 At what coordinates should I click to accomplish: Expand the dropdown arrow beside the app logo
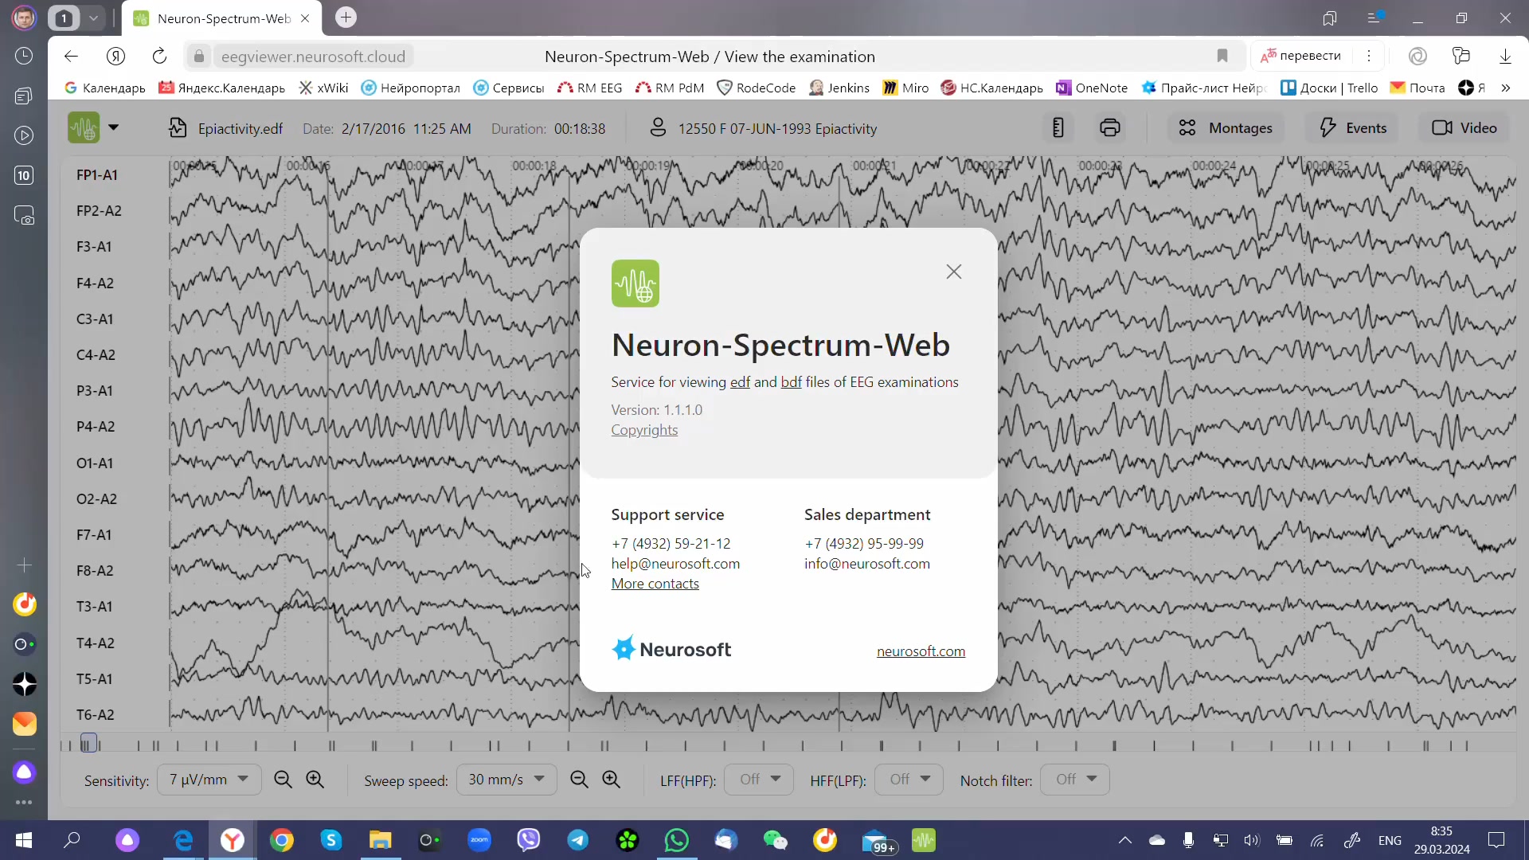click(x=113, y=127)
